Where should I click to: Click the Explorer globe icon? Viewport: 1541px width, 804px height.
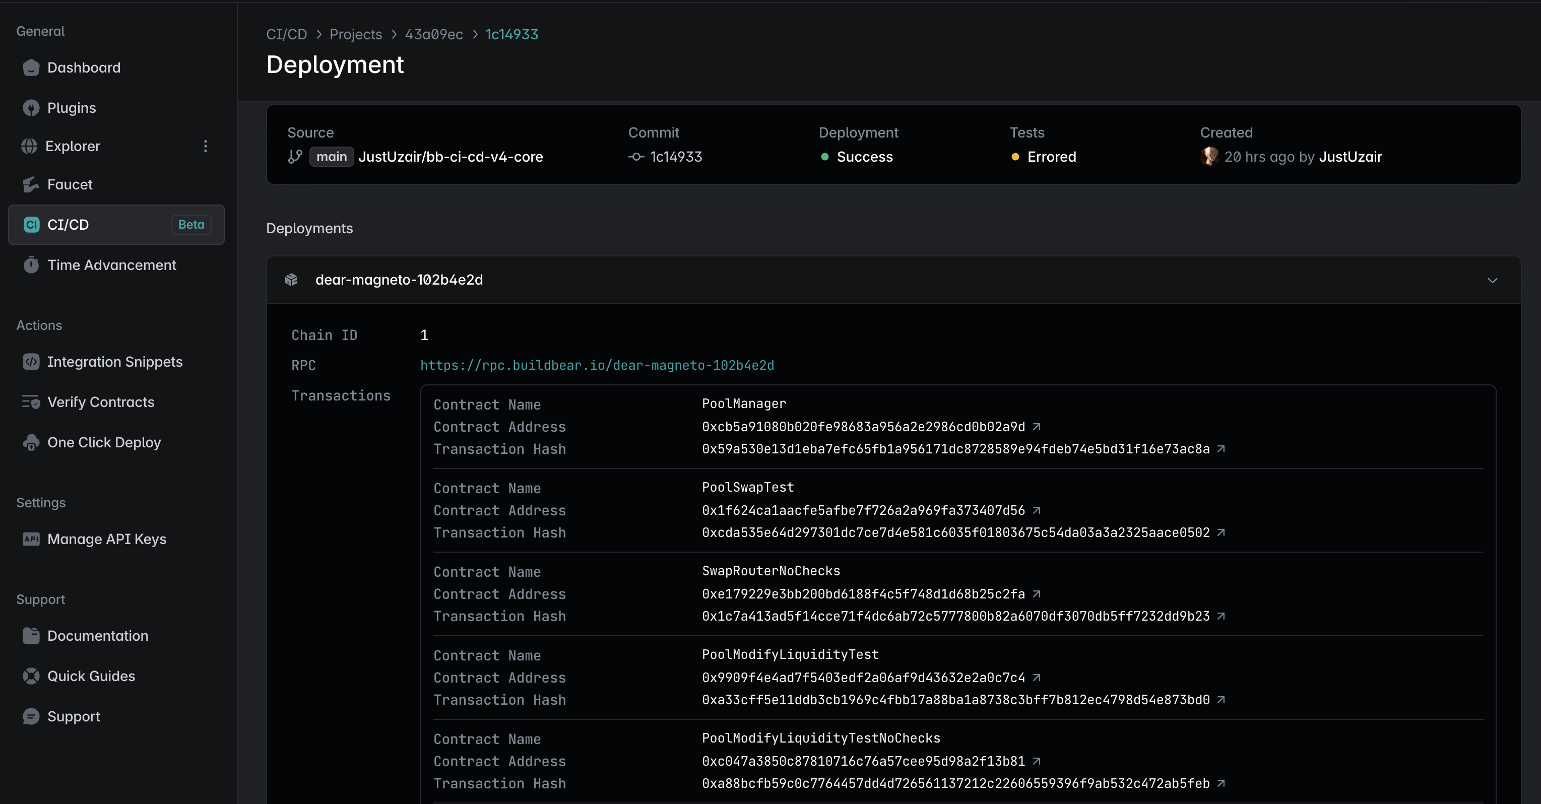(29, 146)
